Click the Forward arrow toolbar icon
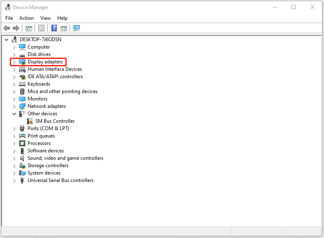Screen dimensions: 324x238 [x=16, y=28]
